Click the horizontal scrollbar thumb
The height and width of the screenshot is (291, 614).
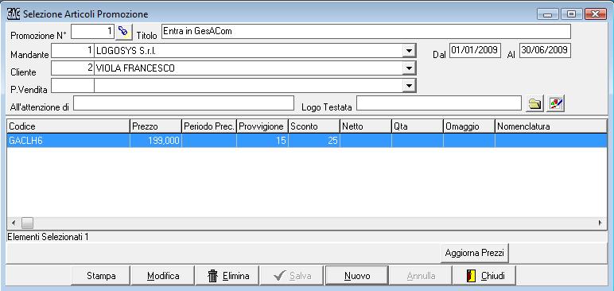[27, 223]
